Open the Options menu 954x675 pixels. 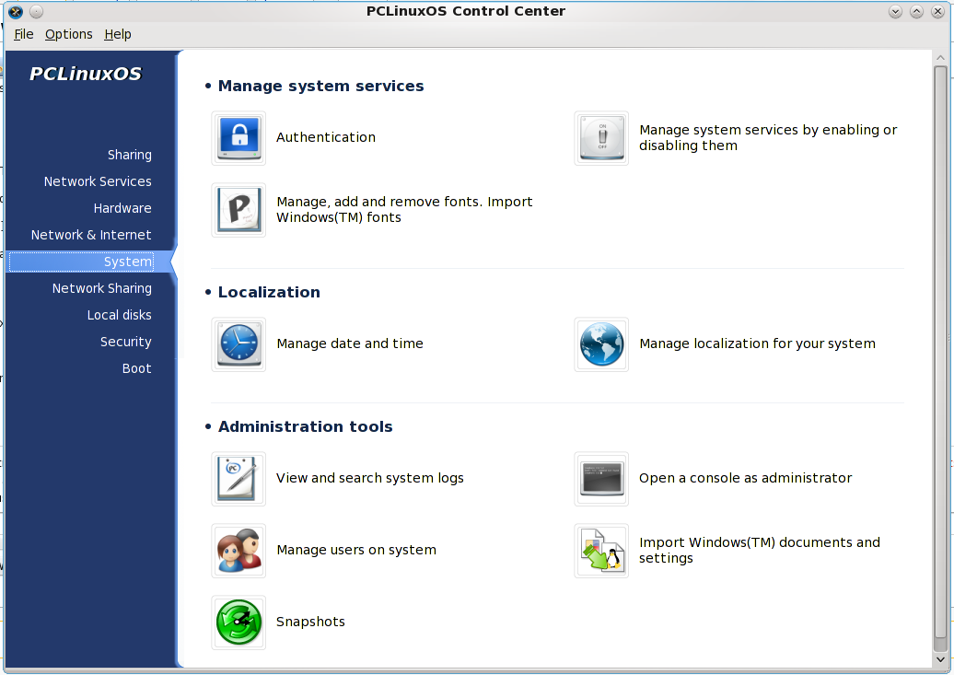point(69,35)
